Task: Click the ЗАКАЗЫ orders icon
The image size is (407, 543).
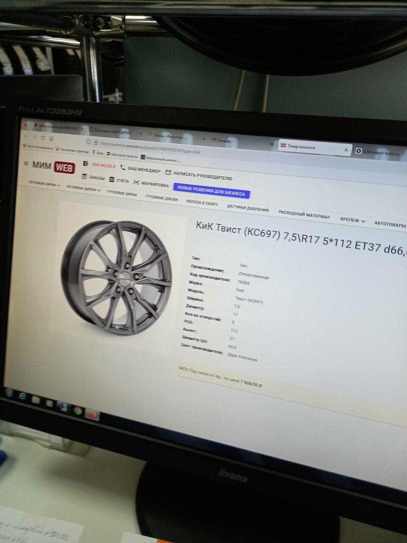Action: 84,176
